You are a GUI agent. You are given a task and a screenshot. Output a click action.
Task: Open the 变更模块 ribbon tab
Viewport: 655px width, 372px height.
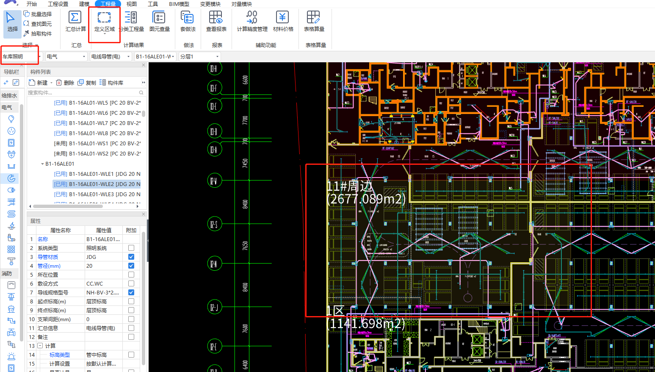pyautogui.click(x=210, y=4)
